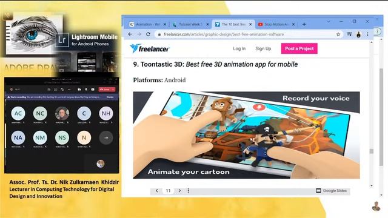Open Chrome's three-dot menu
This screenshot has width=388, height=218.
(x=368, y=35)
